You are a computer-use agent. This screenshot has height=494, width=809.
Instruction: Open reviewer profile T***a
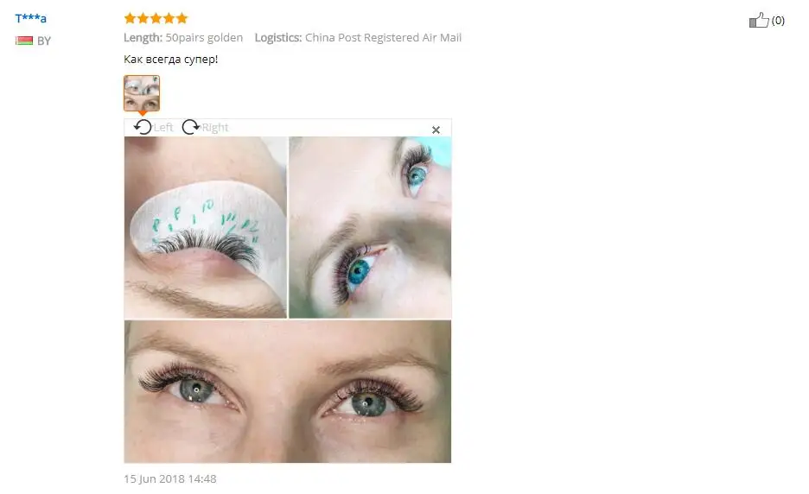31,18
